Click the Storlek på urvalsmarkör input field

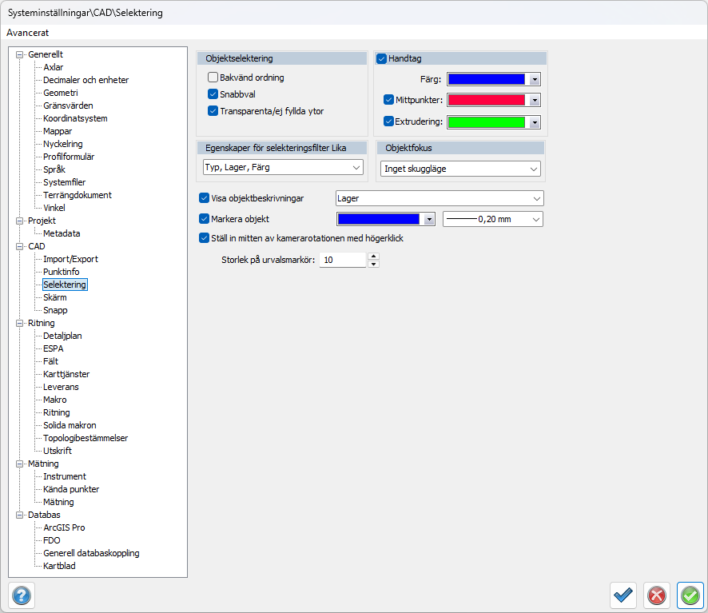pyautogui.click(x=342, y=260)
